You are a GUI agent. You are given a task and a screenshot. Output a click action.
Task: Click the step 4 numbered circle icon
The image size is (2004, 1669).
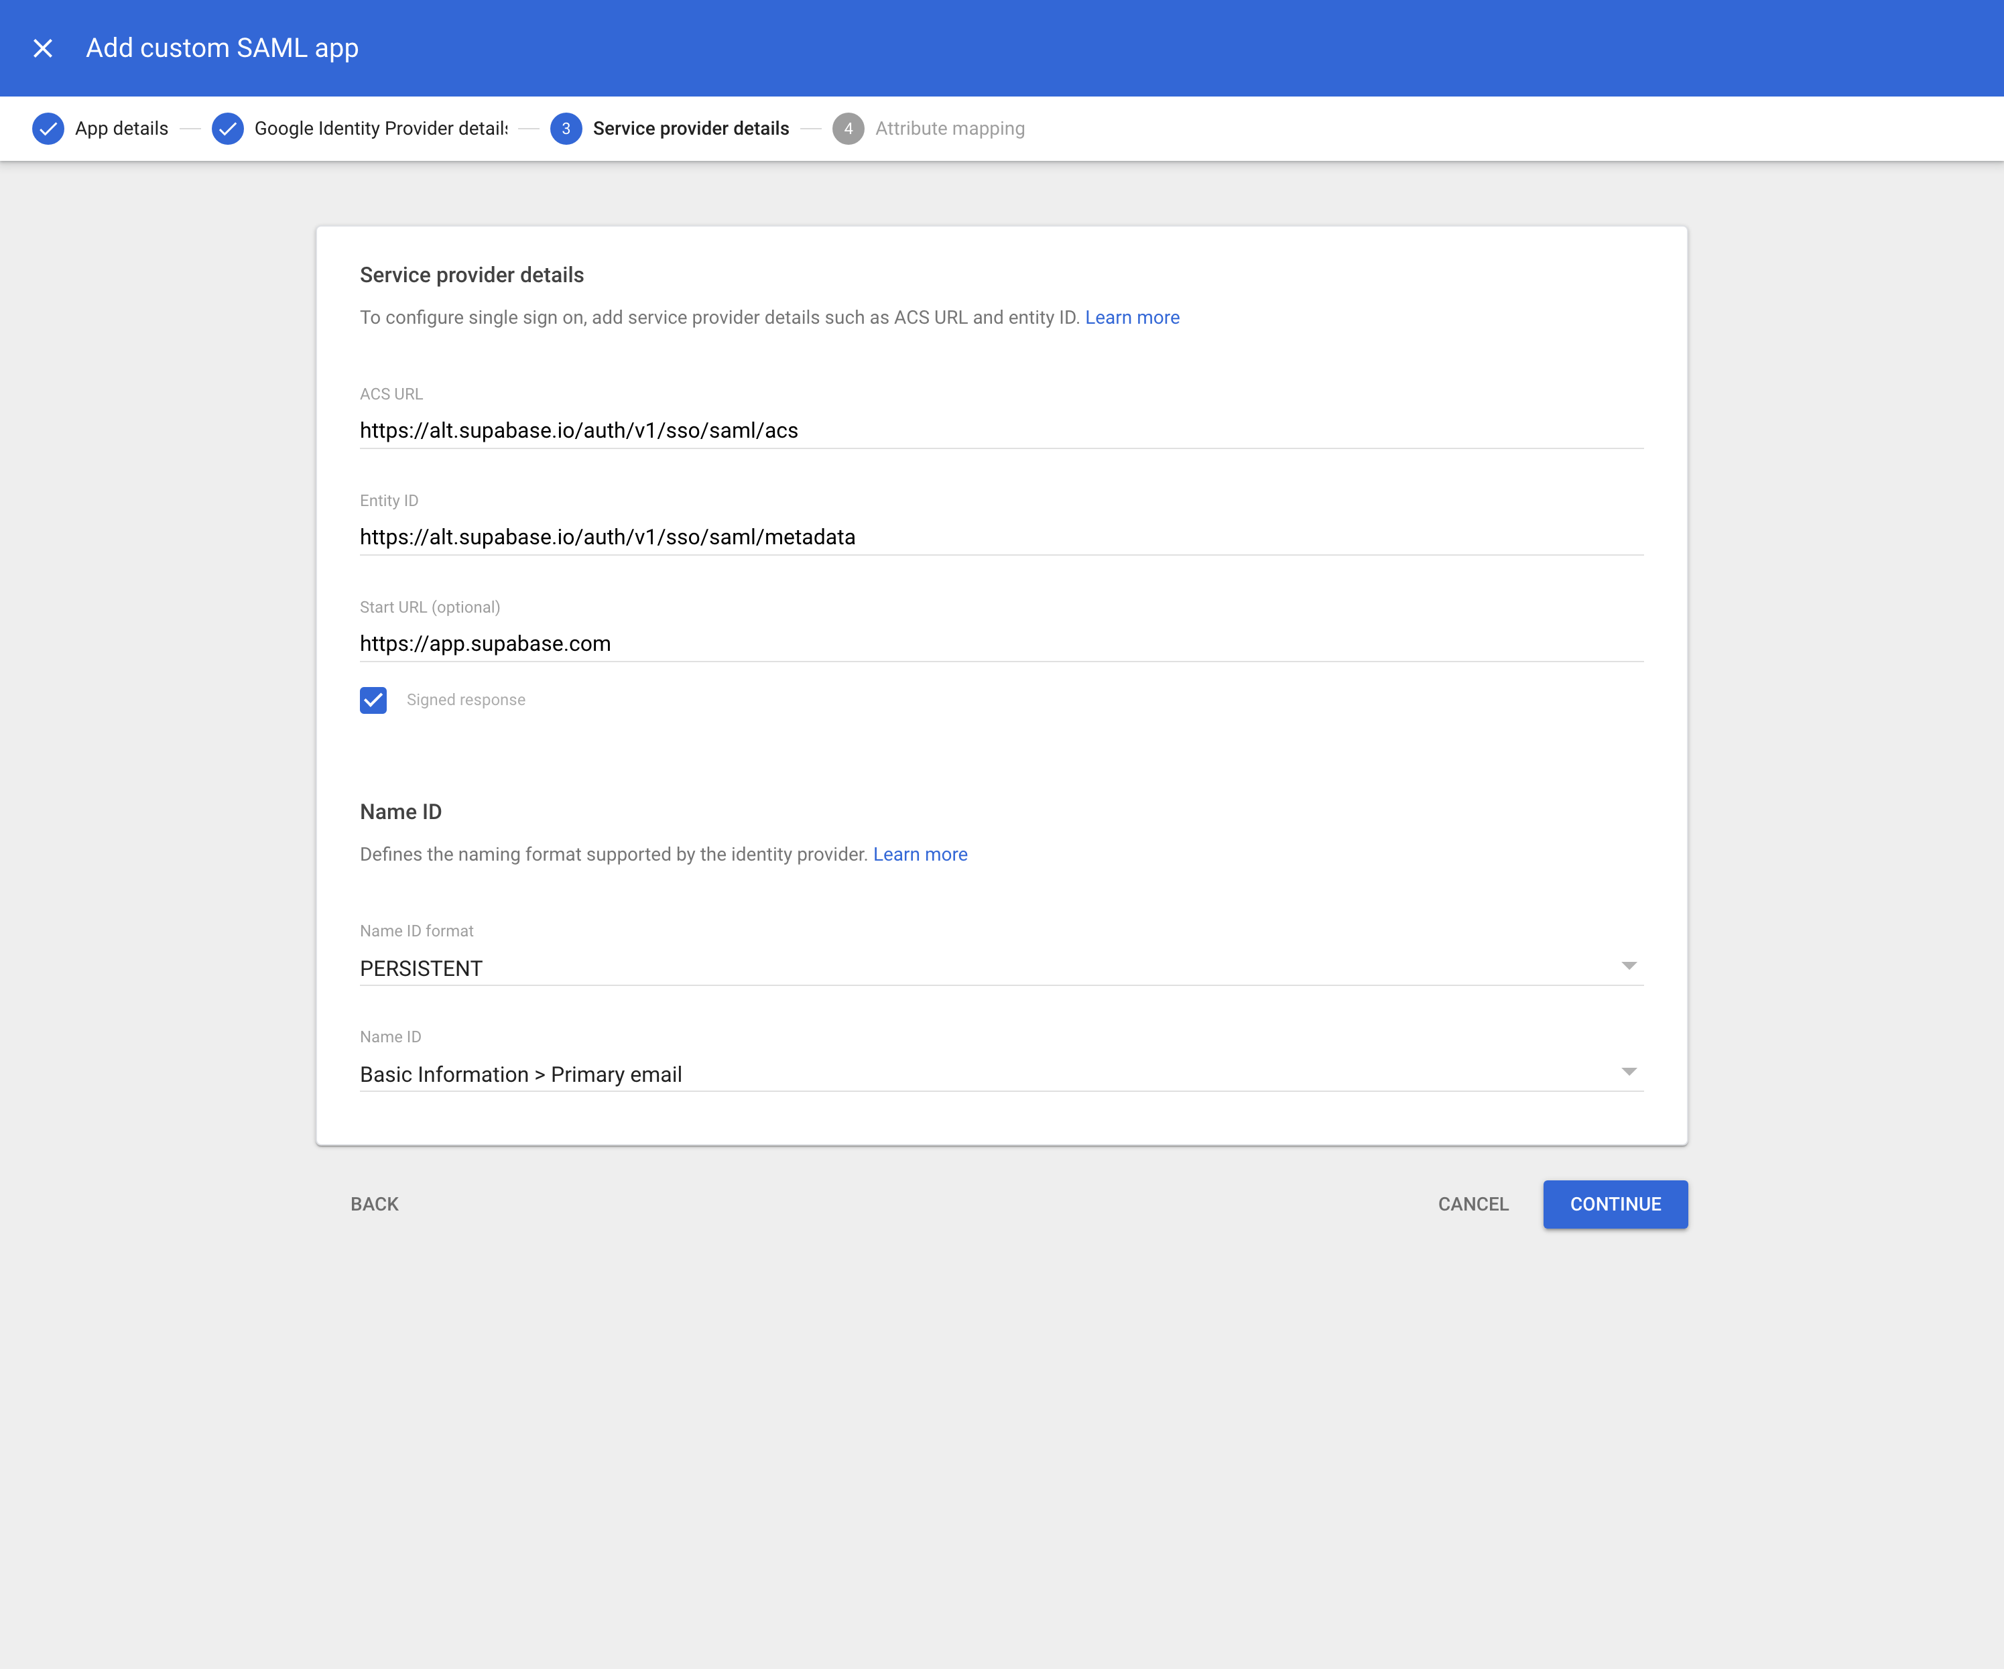pos(849,128)
